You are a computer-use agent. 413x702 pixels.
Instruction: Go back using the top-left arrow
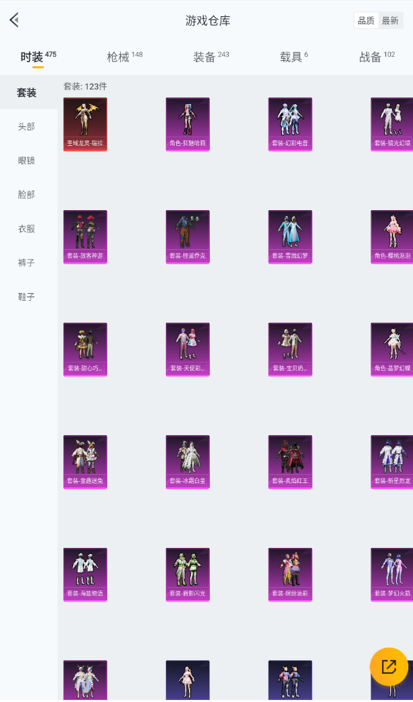[x=14, y=20]
